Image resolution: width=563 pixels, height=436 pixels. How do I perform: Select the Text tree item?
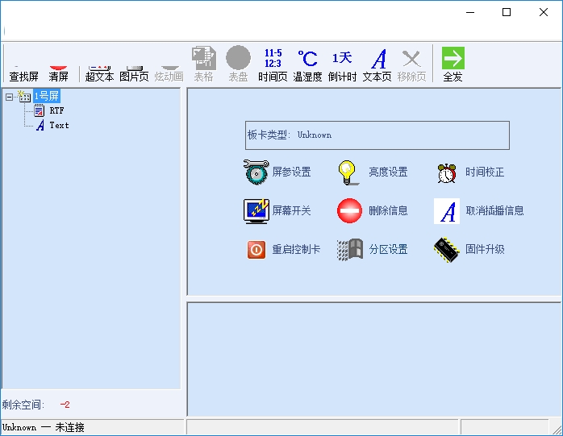coord(59,125)
